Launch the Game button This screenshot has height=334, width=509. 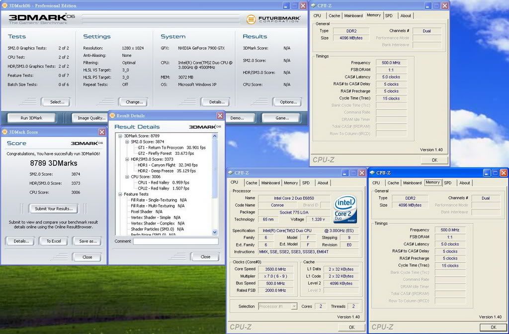pyautogui.click(x=282, y=118)
